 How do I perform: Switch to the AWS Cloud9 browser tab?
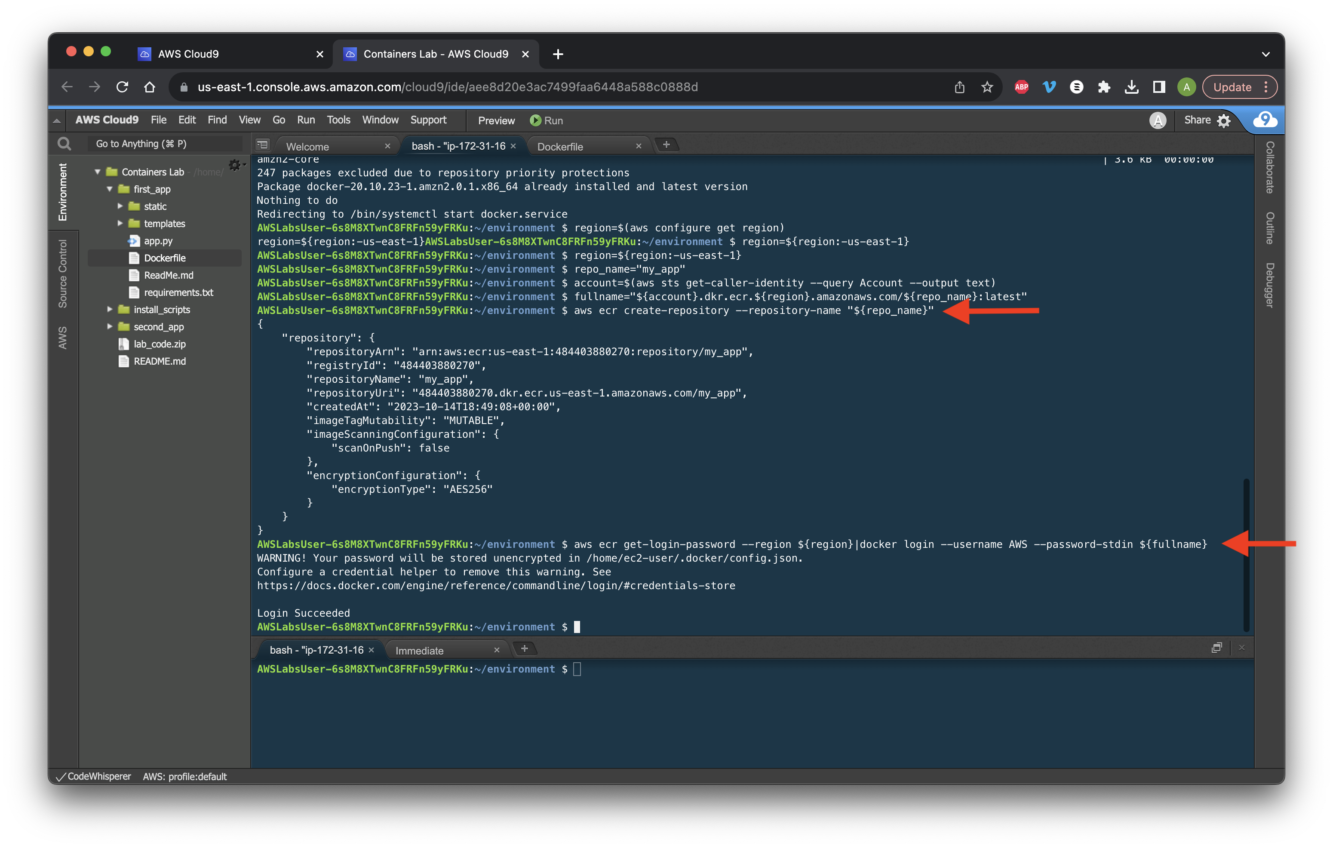pyautogui.click(x=230, y=54)
